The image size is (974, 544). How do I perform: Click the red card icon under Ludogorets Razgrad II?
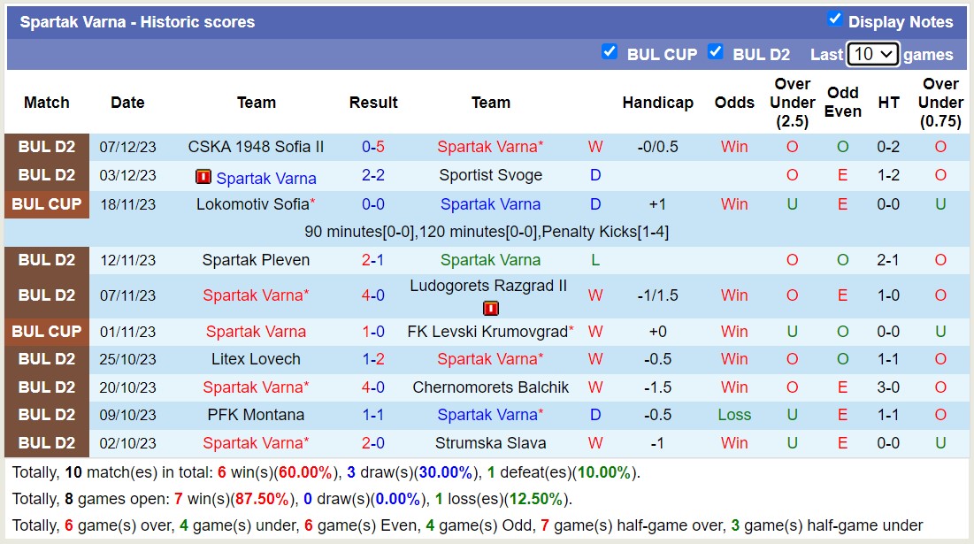(490, 307)
